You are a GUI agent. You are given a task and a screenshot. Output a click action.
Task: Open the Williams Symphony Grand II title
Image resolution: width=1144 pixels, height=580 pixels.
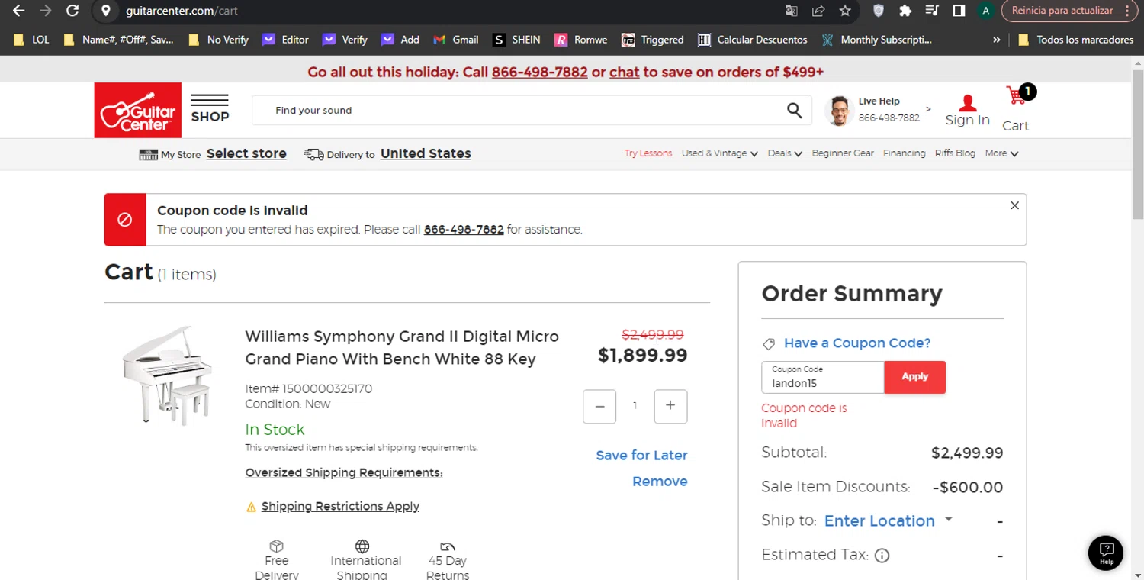[x=402, y=348]
